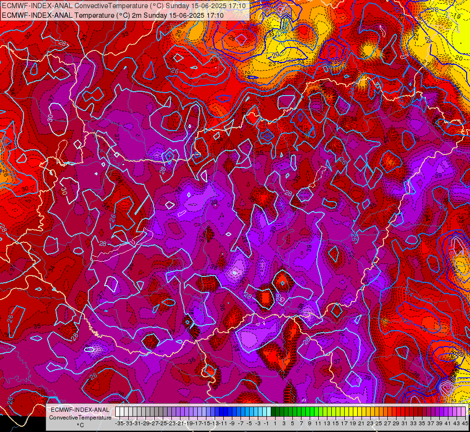Click the legend scale value -9
Viewport: 470px width, 432px height.
(x=232, y=423)
